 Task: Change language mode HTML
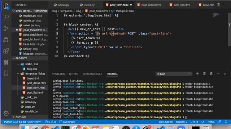(x=211, y=122)
